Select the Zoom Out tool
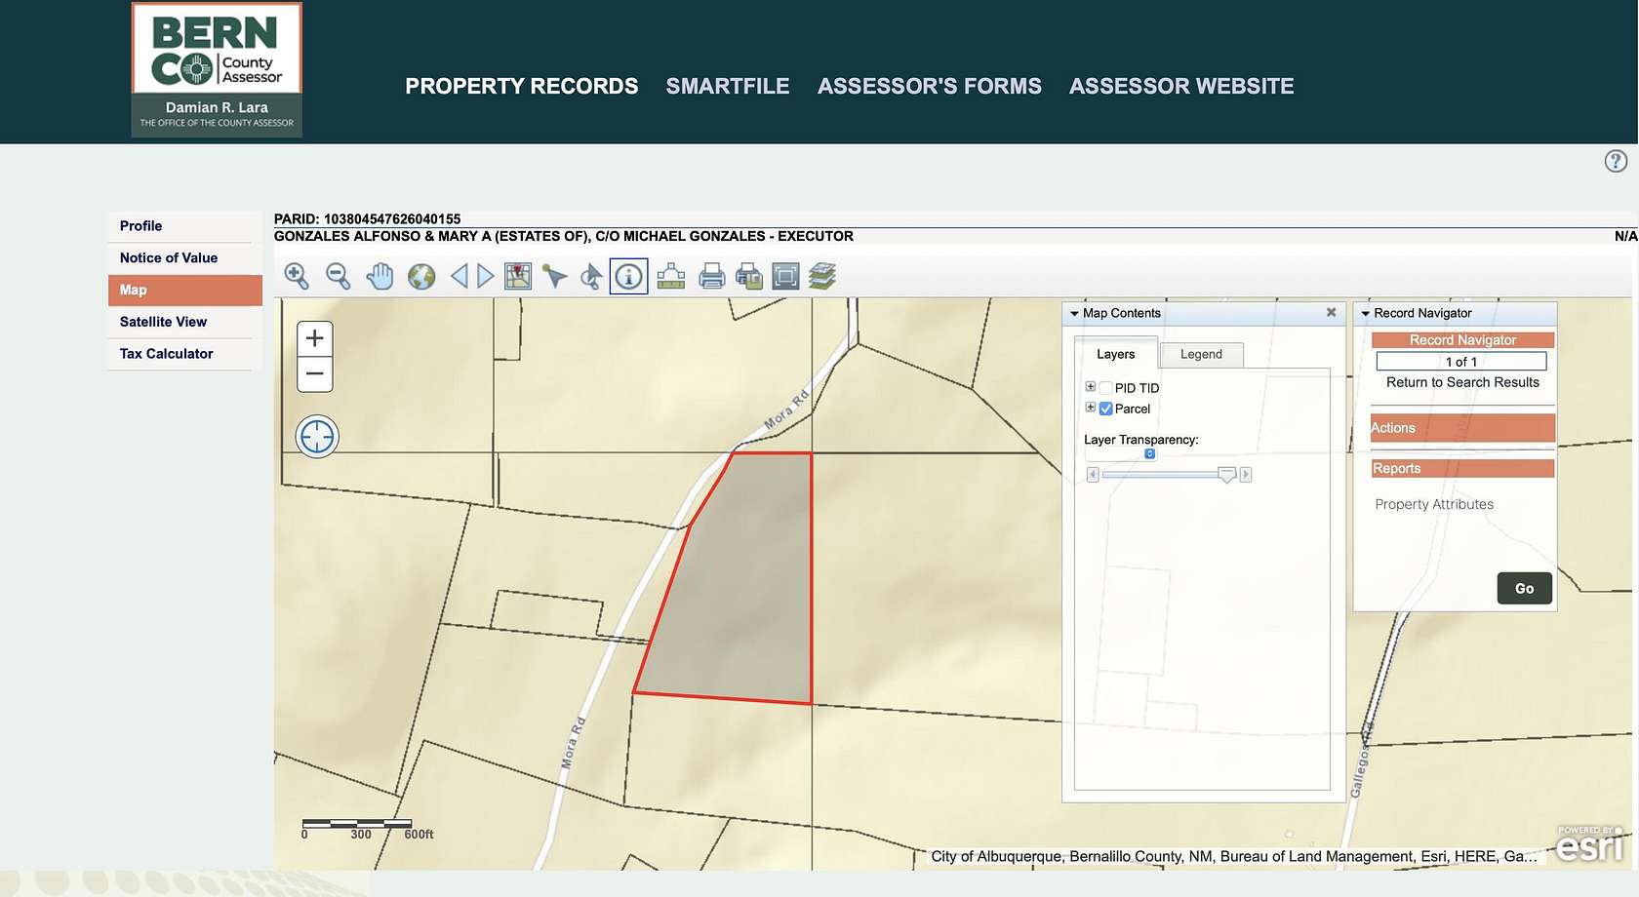 [339, 276]
